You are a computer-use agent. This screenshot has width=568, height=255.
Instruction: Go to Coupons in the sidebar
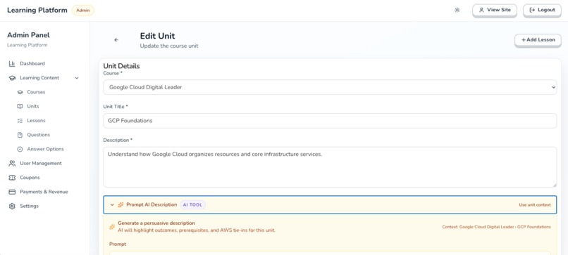30,178
